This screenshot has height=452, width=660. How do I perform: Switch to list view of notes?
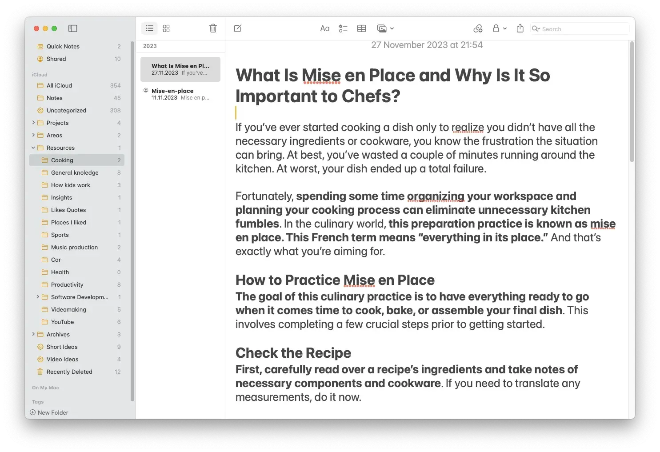149,28
